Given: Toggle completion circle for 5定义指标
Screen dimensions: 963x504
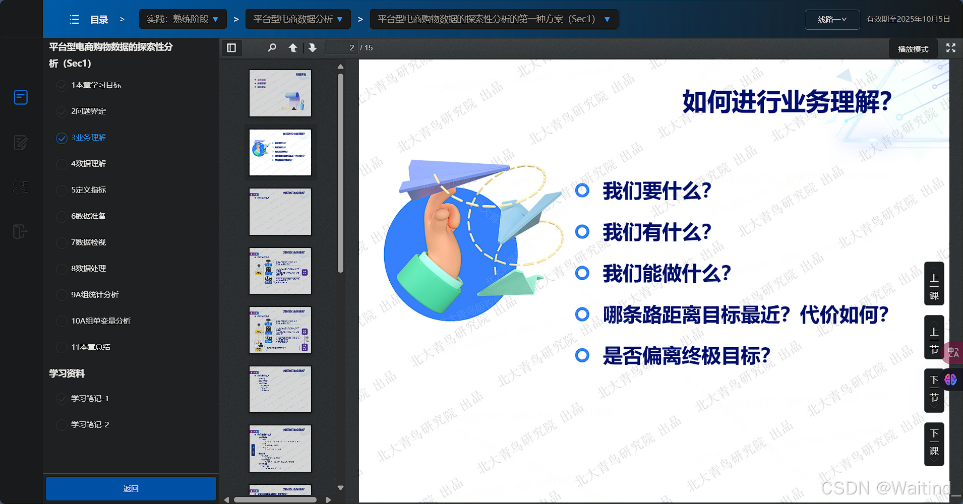Looking at the screenshot, I should [x=62, y=191].
